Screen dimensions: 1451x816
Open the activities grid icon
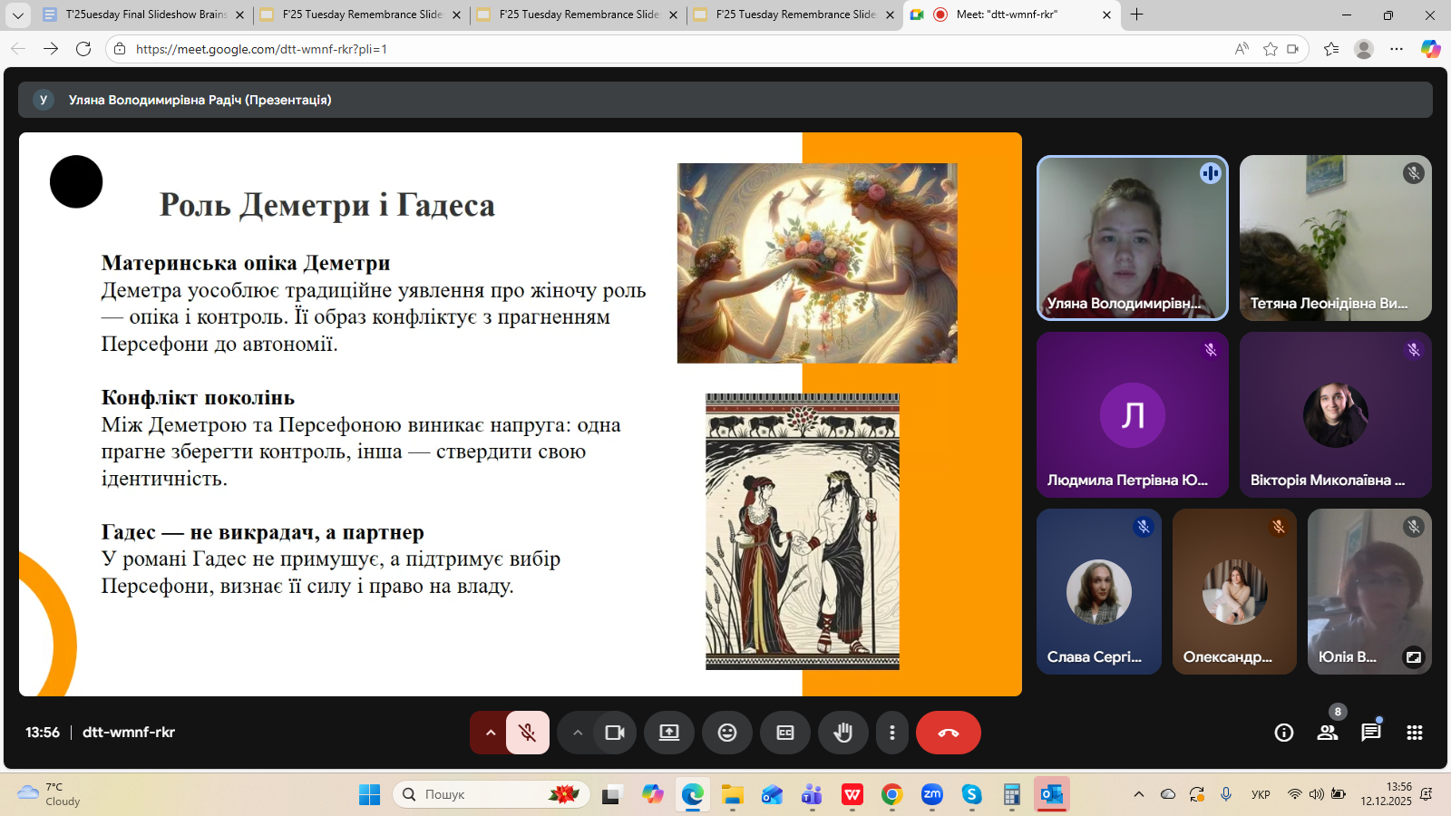tap(1414, 733)
